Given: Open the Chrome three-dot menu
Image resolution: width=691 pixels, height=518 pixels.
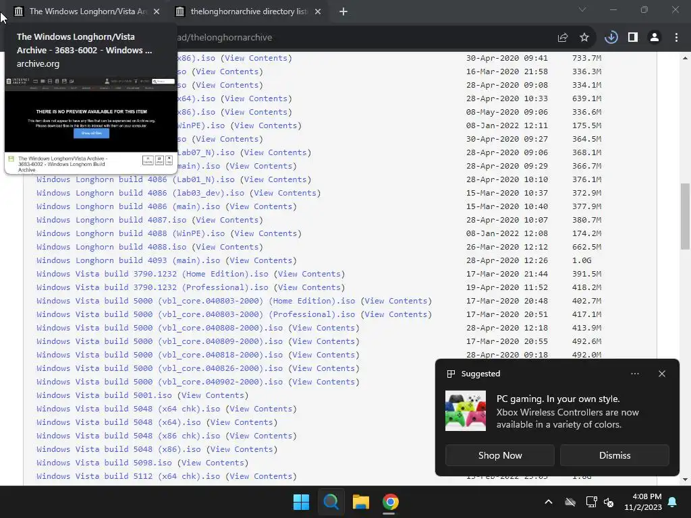Looking at the screenshot, I should pyautogui.click(x=676, y=38).
